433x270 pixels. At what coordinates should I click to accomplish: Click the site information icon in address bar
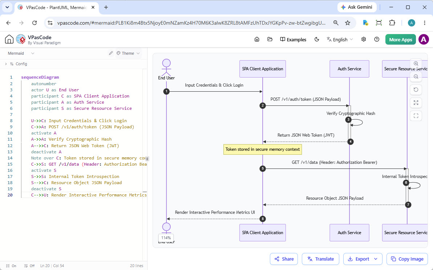point(50,23)
